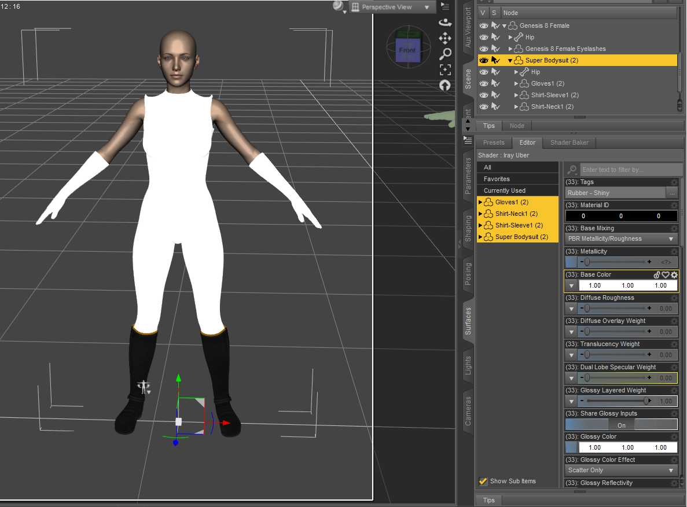Collapse Genesis 8 Female tree node
Screen dimensions: 687x507
pyautogui.click(x=504, y=26)
